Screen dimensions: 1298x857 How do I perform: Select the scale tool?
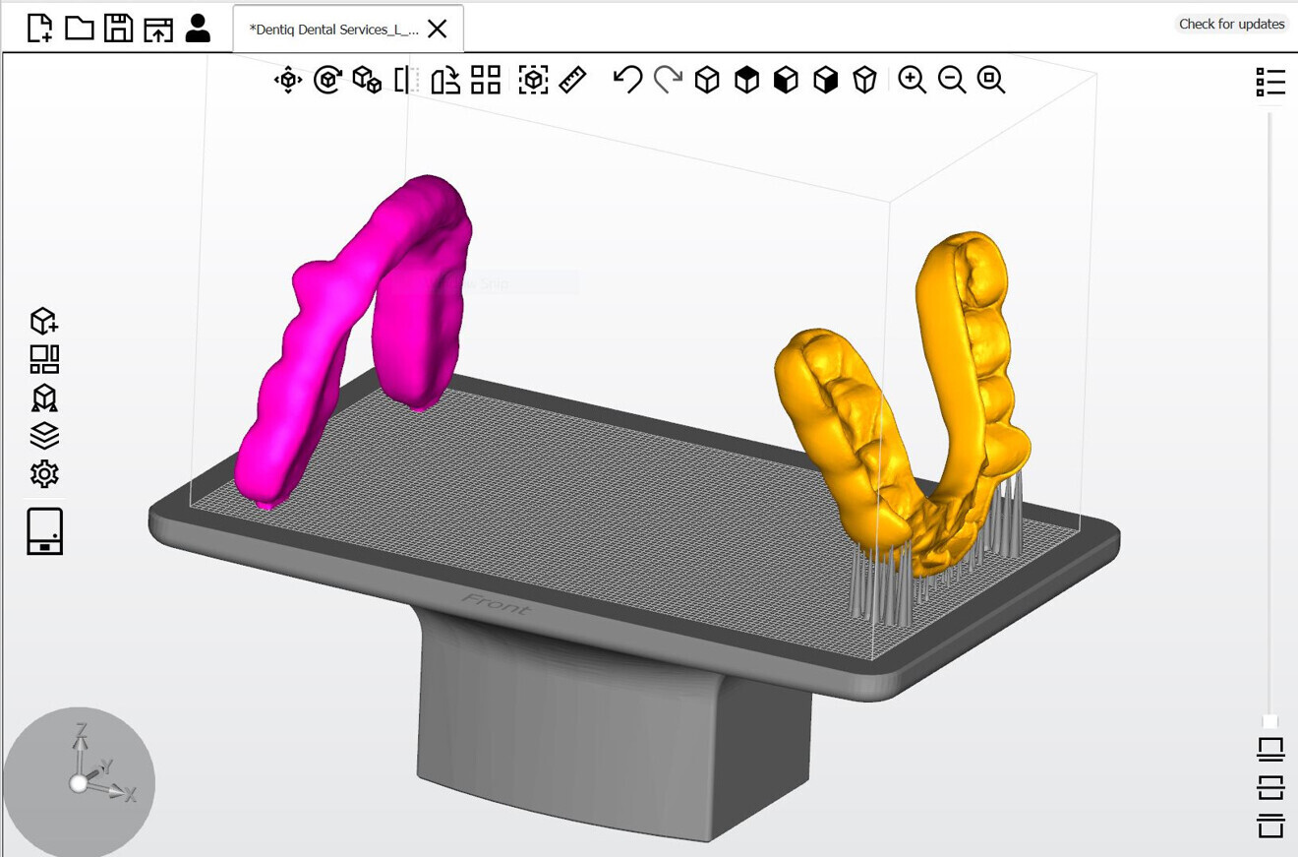point(367,80)
